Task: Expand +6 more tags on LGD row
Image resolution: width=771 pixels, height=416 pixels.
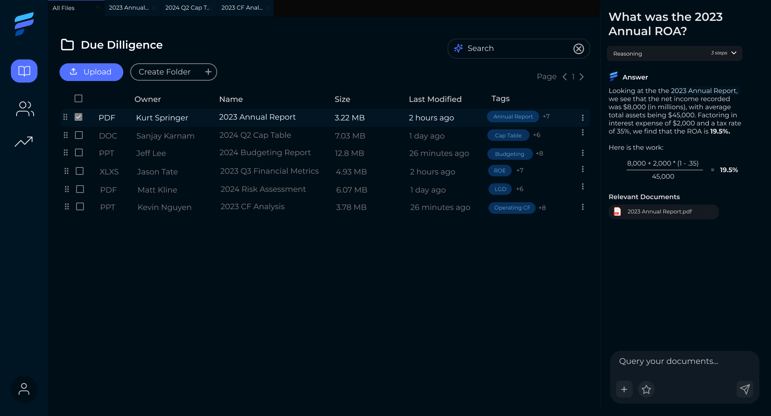Action: coord(520,189)
